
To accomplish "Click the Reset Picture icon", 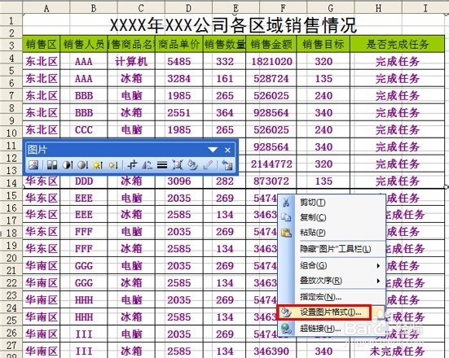I will (227, 165).
